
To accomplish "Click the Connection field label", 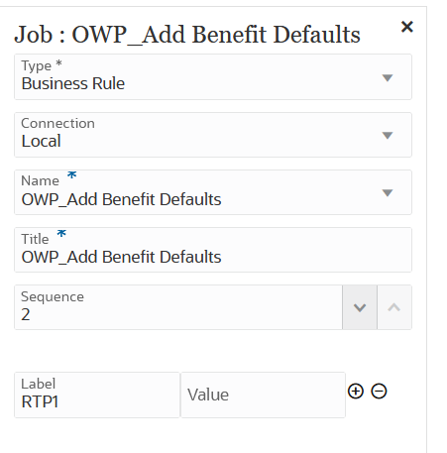I will [57, 123].
